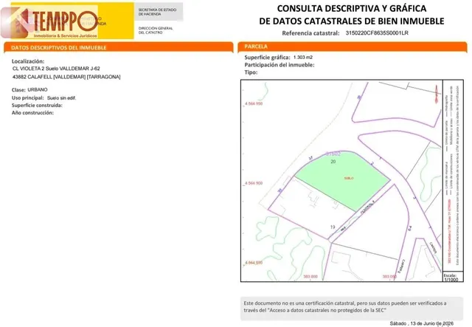The image size is (472, 327).
Task: Click the address 'CL VIOLETA 2 Suelo VALLDEMAR J-62'
Action: pos(56,69)
